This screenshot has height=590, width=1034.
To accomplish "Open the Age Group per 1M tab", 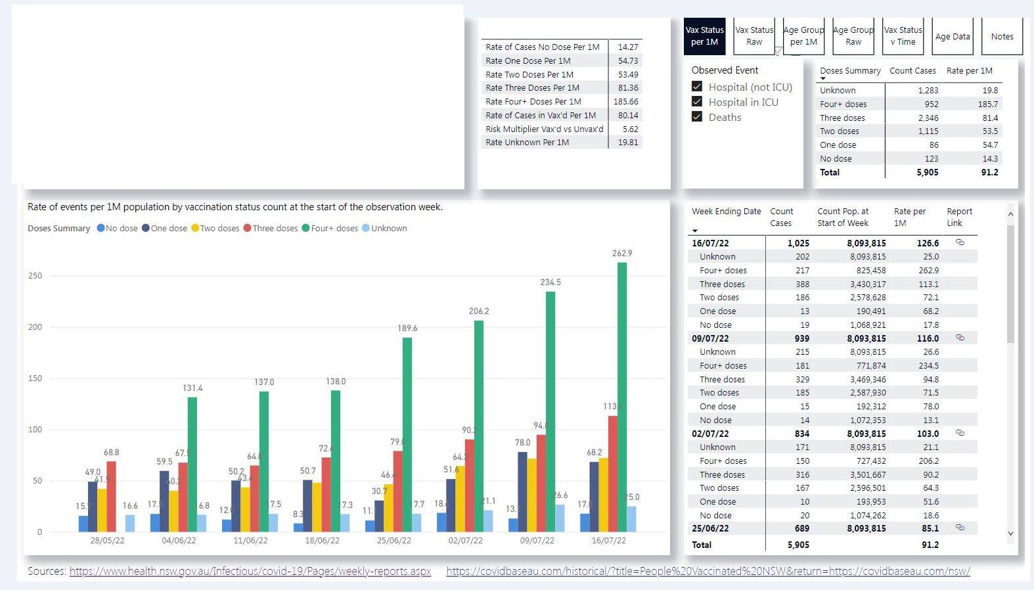I will [803, 36].
